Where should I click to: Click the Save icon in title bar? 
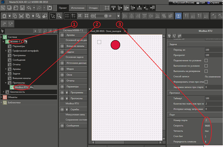point(22,8)
